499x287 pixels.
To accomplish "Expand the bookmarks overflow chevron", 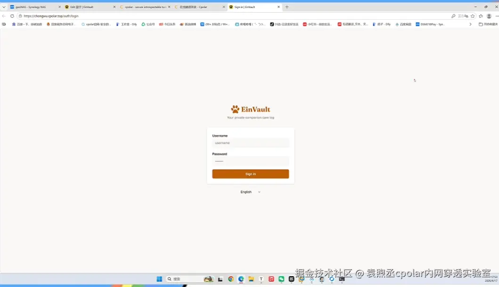I will 470,24.
